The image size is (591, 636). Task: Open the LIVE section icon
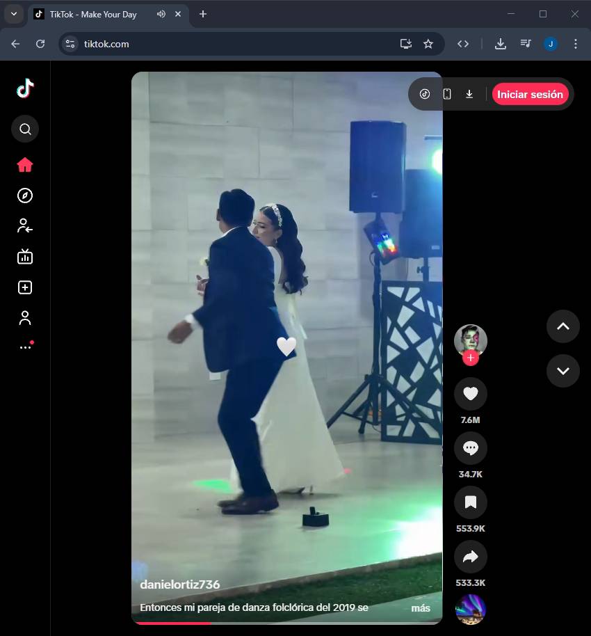(25, 257)
